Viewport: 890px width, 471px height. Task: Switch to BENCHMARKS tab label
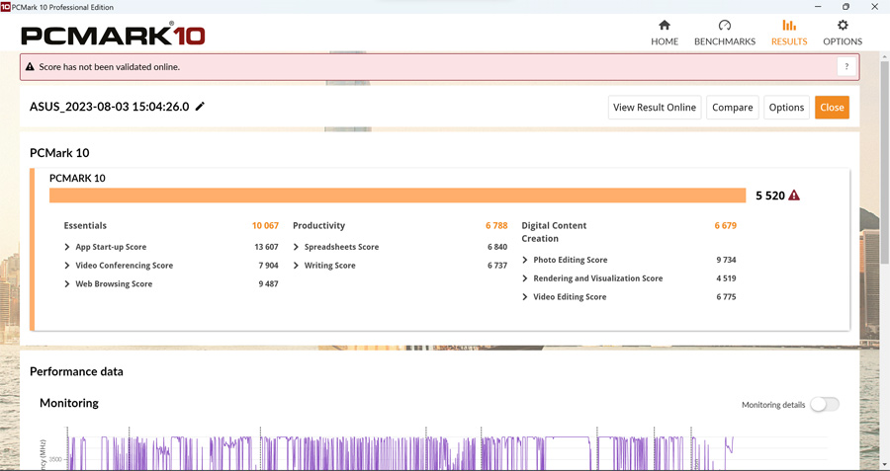coord(725,41)
